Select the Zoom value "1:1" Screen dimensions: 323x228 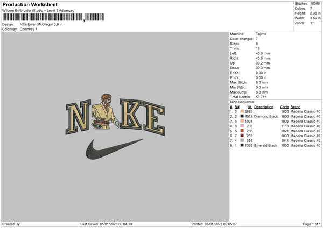(312, 23)
